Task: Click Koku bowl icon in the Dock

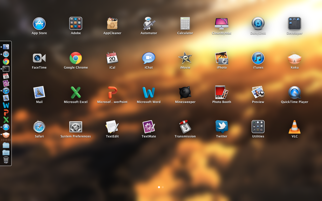Action: pos(6,135)
